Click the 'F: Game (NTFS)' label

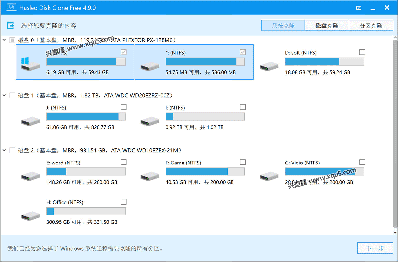coord(183,163)
